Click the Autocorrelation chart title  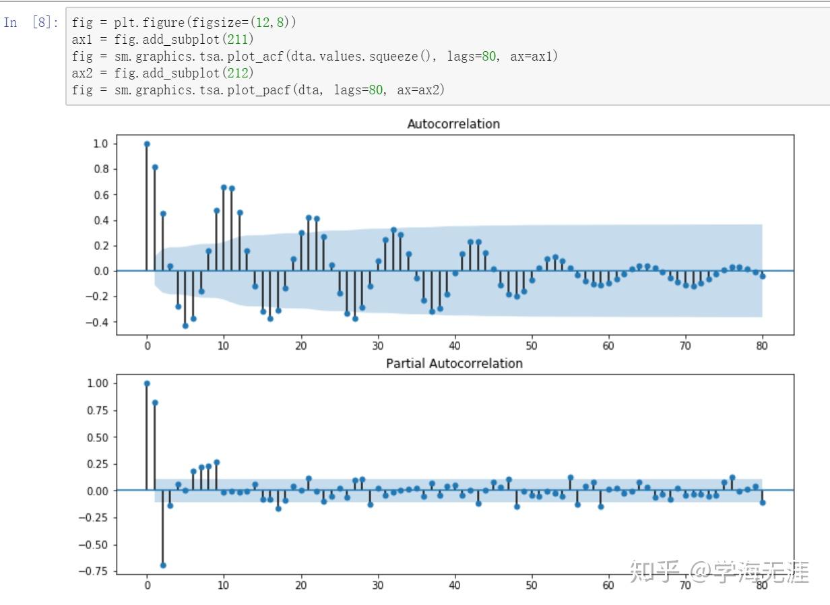click(x=453, y=124)
